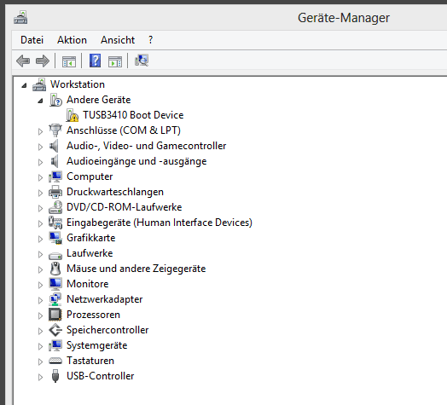Viewport: 447px width, 405px height.
Task: Click the DVD/CD-ROM drive icon
Action: (55, 207)
